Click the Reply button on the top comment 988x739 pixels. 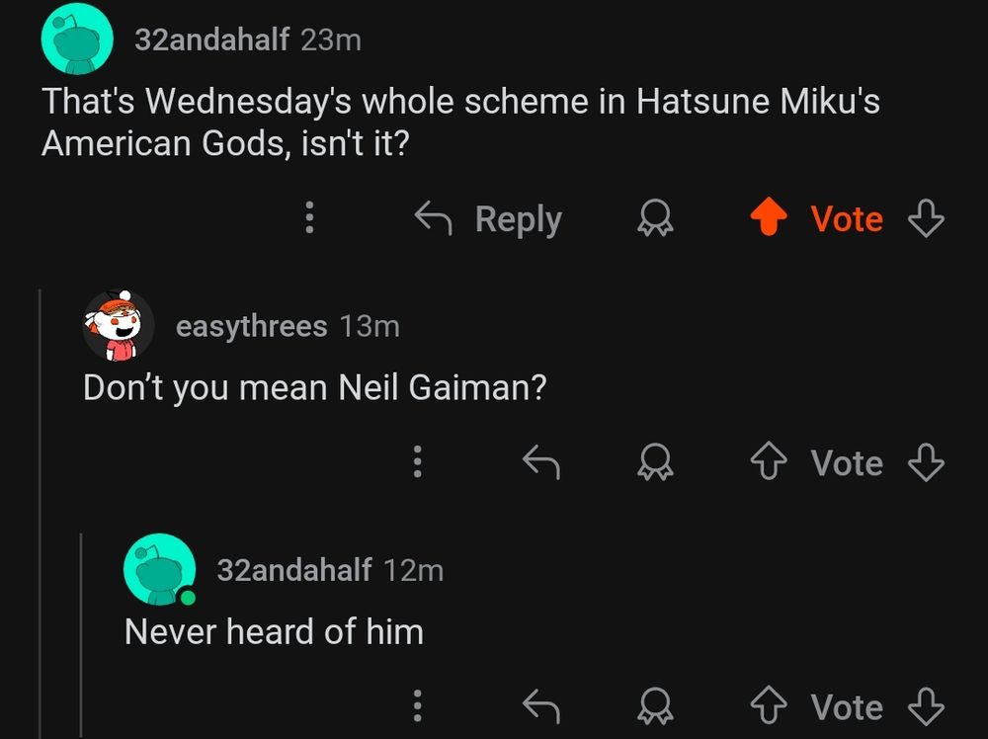tap(488, 218)
